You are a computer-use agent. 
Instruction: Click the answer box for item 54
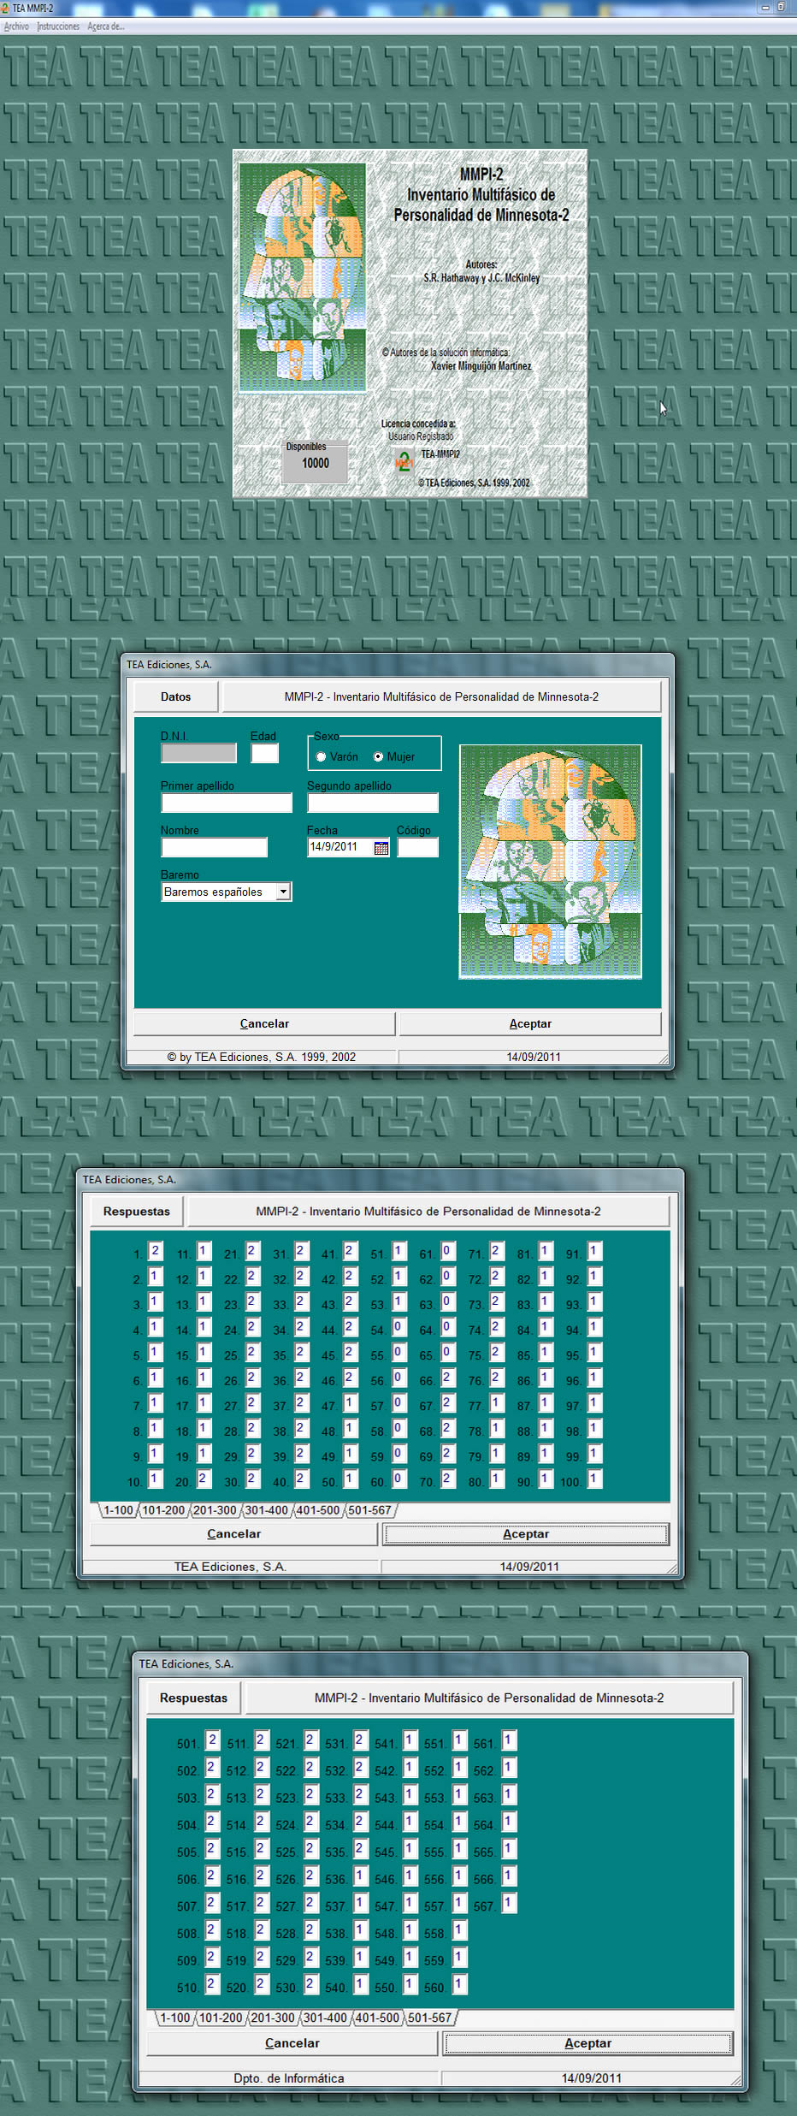click(398, 1327)
